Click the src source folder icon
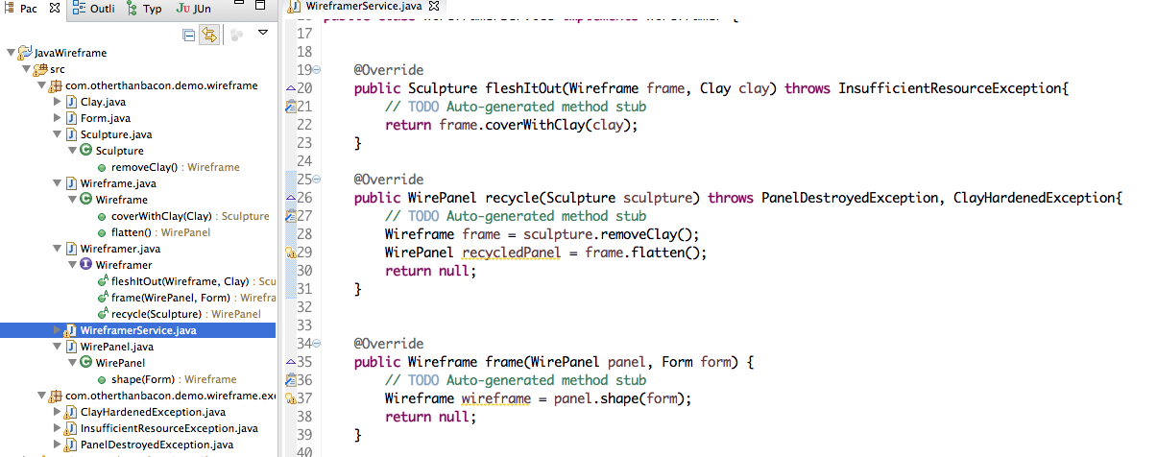 coord(40,69)
